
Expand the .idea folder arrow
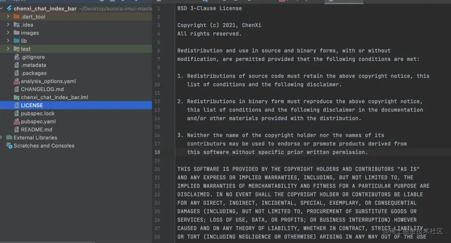coord(8,25)
